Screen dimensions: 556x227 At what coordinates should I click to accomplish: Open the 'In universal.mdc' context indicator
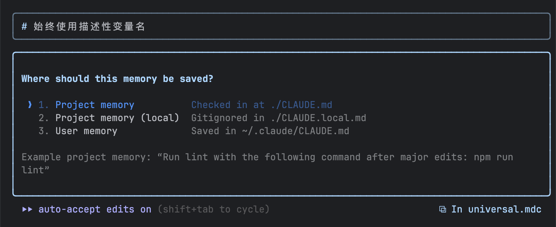coord(496,210)
